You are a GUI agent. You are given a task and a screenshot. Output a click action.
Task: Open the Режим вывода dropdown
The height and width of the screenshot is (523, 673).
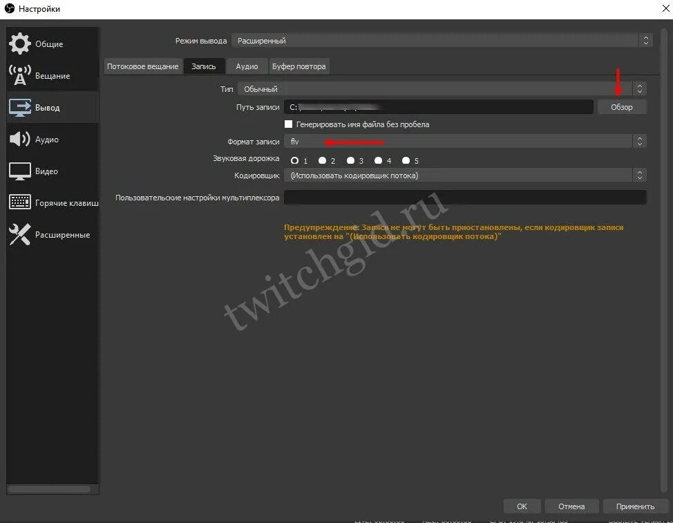click(442, 40)
